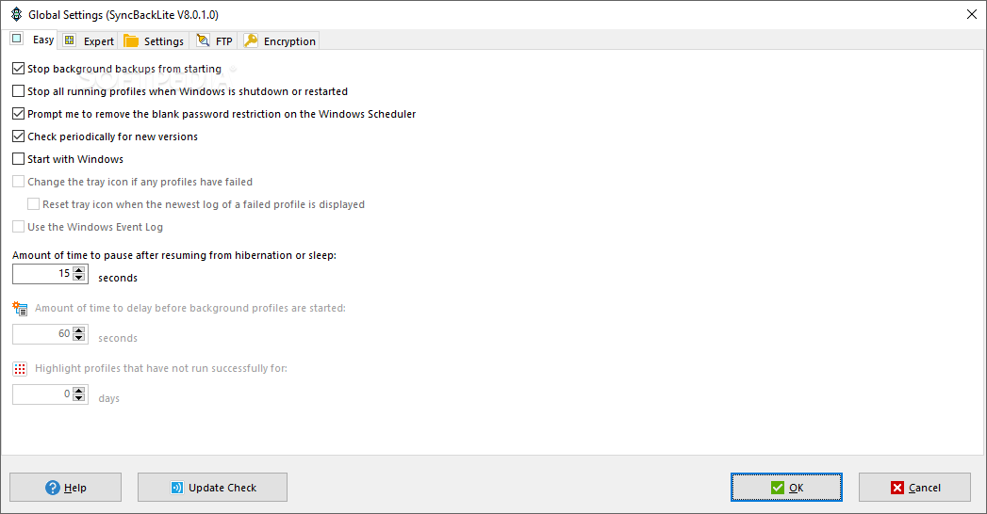Cancel the Global Settings dialog

pos(914,488)
